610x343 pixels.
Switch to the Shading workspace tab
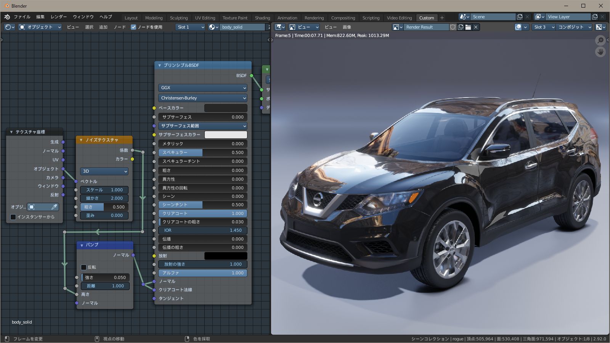[262, 18]
